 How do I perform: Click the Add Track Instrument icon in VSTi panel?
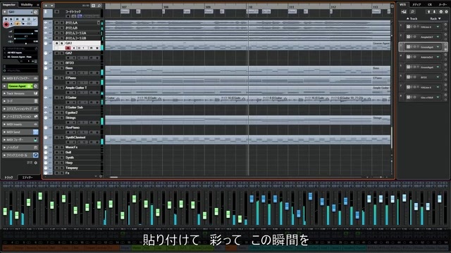pyautogui.click(x=404, y=12)
